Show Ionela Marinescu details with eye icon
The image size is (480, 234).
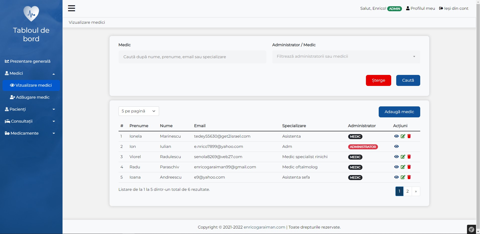coord(396,136)
